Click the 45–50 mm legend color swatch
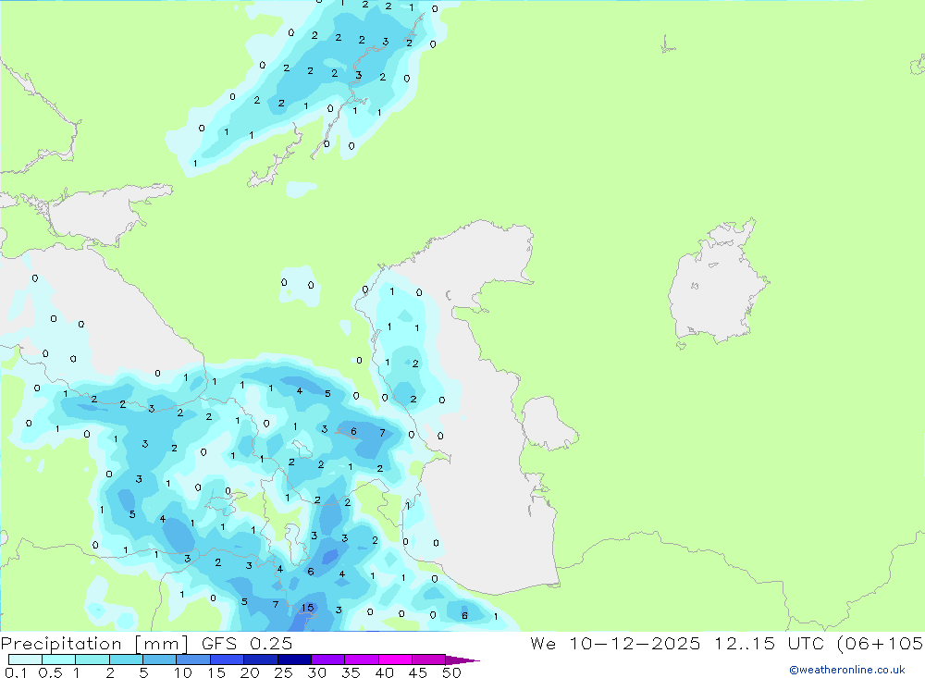925x678 pixels. click(x=429, y=660)
